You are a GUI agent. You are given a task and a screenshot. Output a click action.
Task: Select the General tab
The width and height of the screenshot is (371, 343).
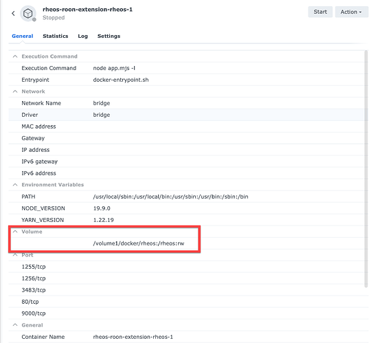[x=23, y=36]
